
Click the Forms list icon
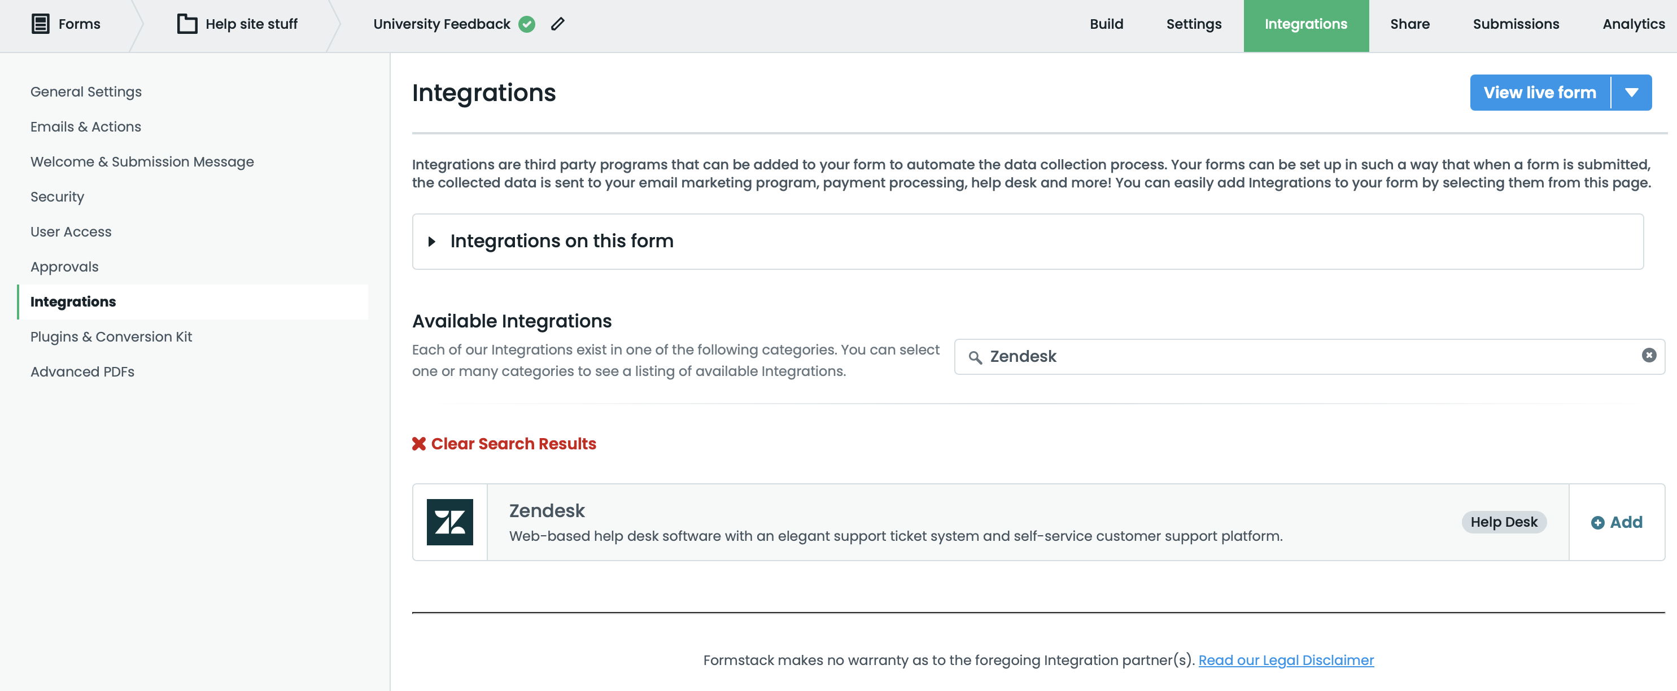[40, 24]
